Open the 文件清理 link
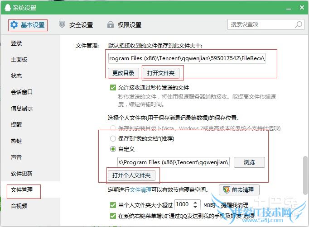 [x=140, y=190]
